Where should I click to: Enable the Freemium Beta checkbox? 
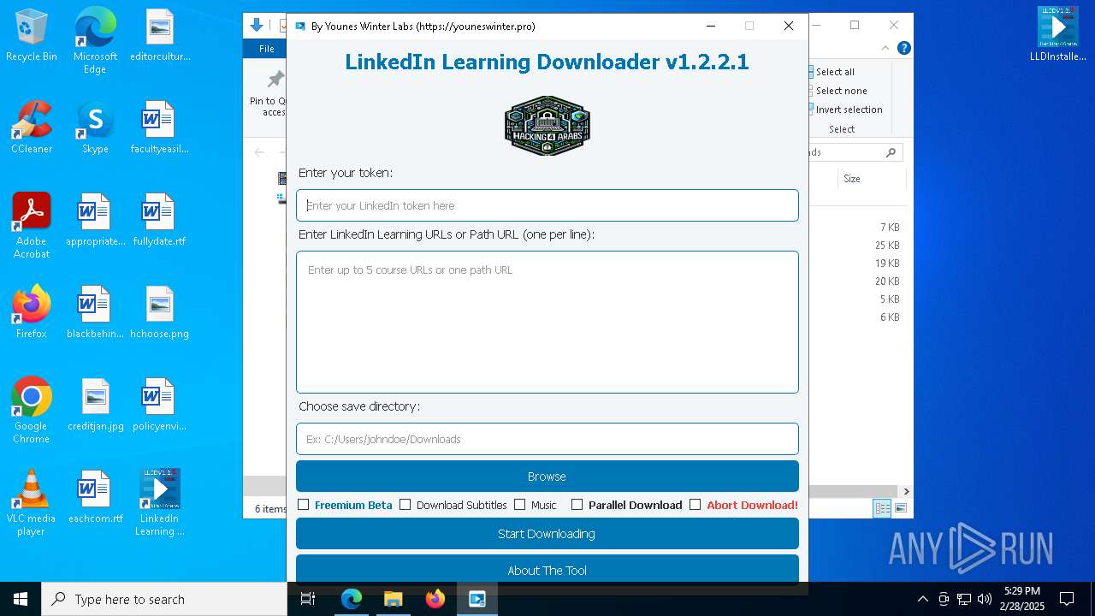coord(303,505)
